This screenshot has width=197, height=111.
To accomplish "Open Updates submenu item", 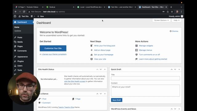I will 18,31.
